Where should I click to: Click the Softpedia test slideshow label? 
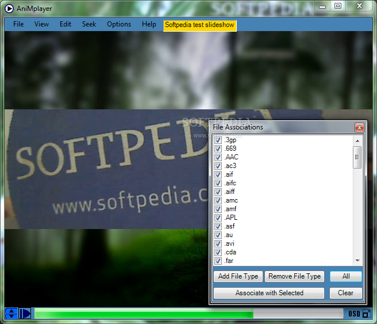pyautogui.click(x=200, y=25)
